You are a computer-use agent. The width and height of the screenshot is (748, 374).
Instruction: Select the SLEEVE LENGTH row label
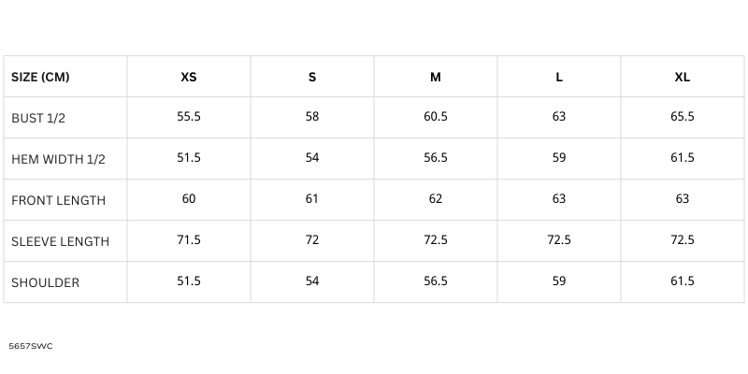coord(60,241)
